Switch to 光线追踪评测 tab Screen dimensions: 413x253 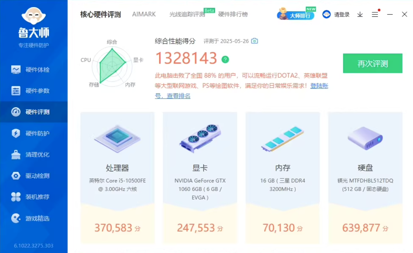pos(187,14)
